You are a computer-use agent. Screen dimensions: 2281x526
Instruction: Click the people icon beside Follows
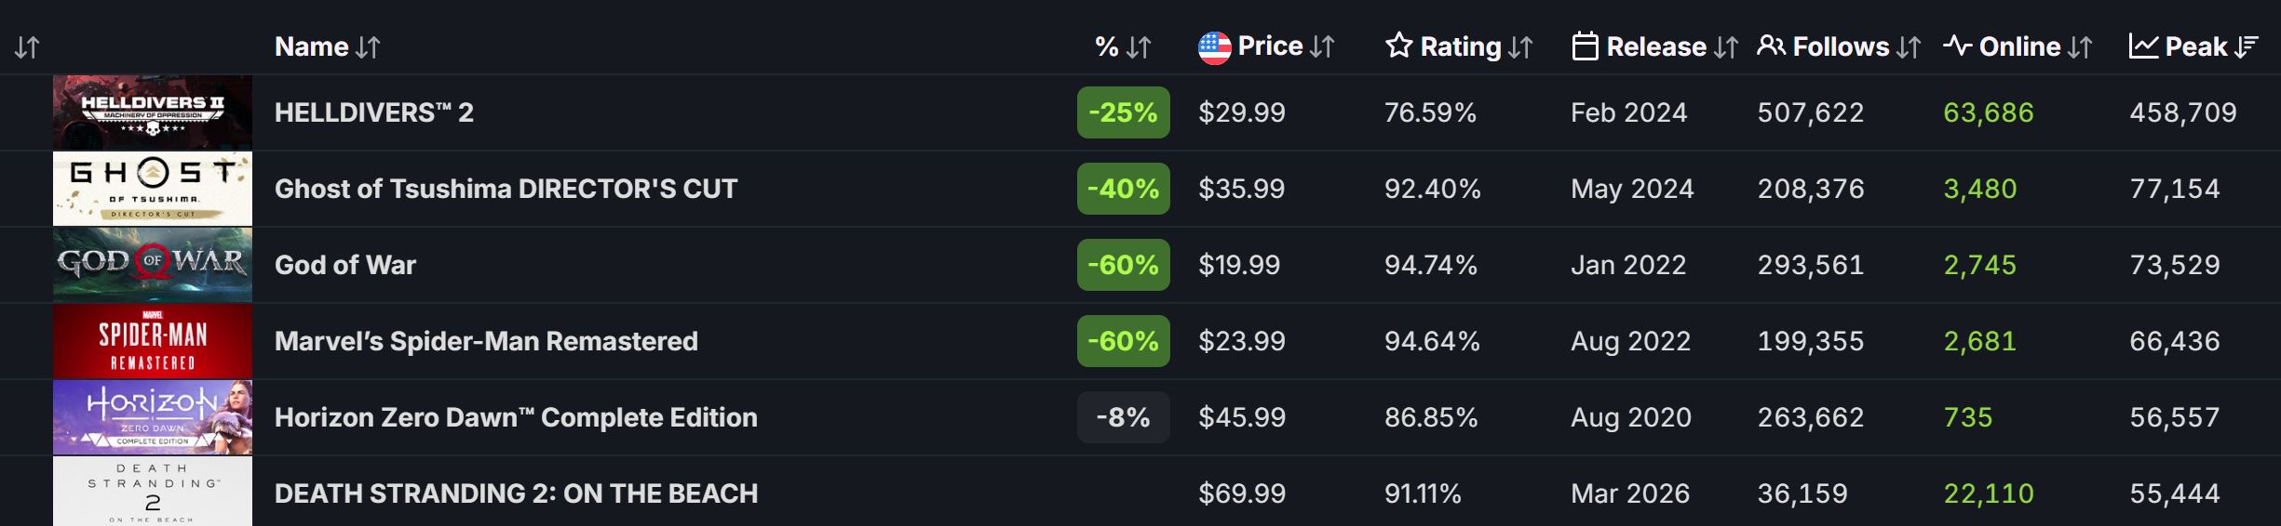tap(1771, 46)
